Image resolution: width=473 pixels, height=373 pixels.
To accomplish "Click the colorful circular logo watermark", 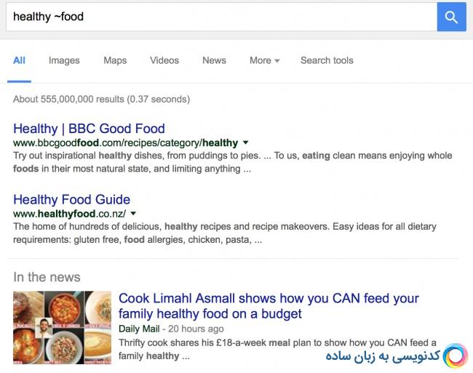I will tap(455, 356).
